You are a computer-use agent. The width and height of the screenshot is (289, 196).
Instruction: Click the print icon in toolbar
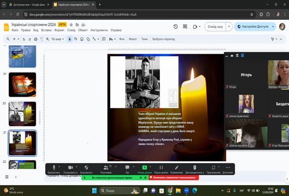tap(36, 39)
